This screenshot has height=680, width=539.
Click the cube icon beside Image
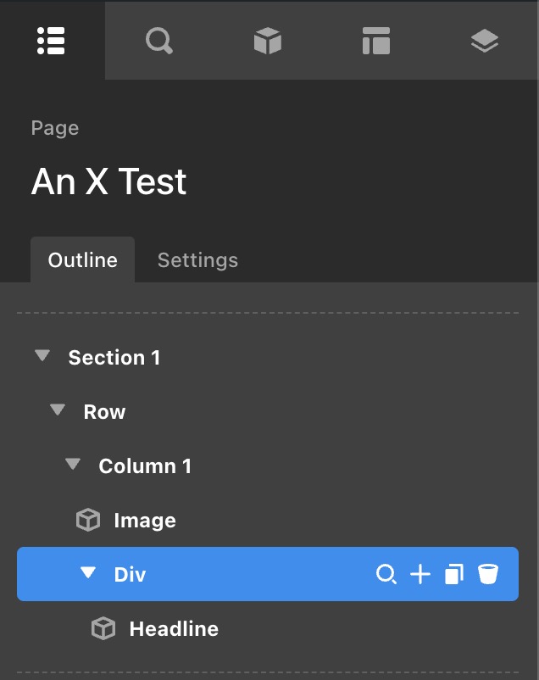88,521
